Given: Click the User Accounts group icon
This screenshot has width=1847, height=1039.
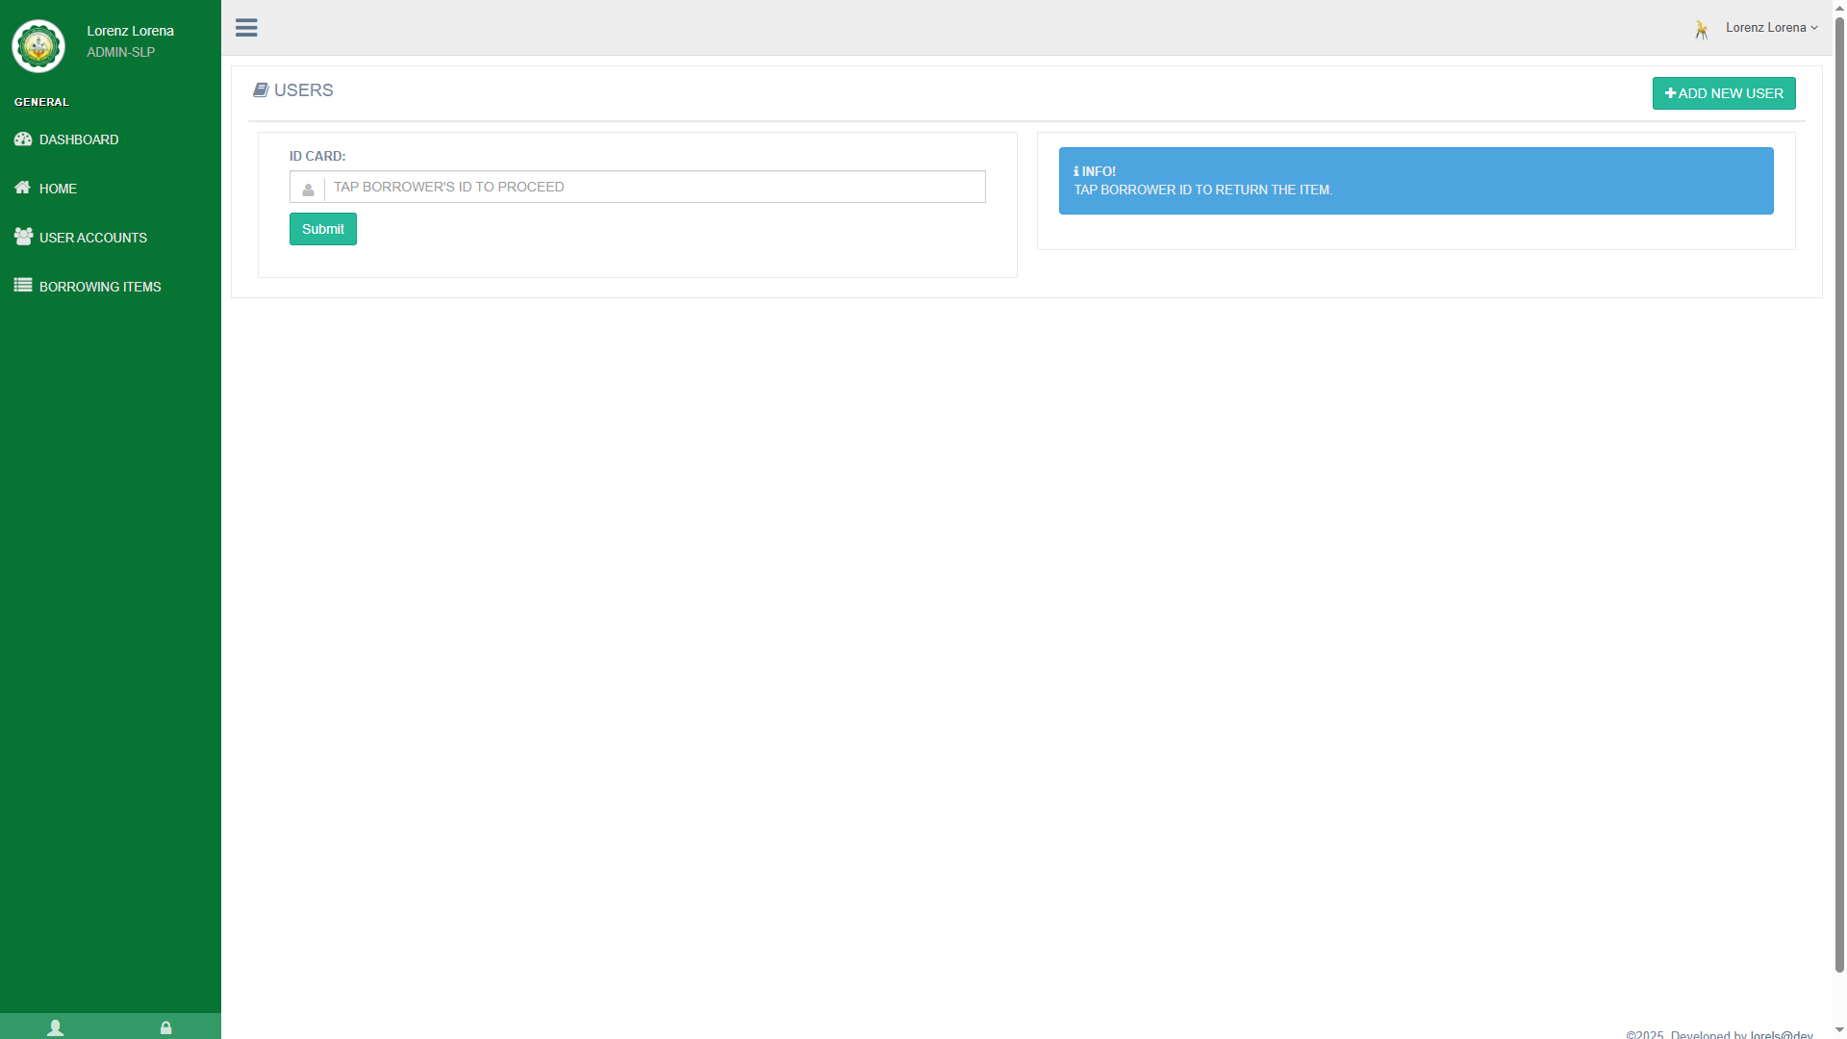Looking at the screenshot, I should click(x=23, y=237).
